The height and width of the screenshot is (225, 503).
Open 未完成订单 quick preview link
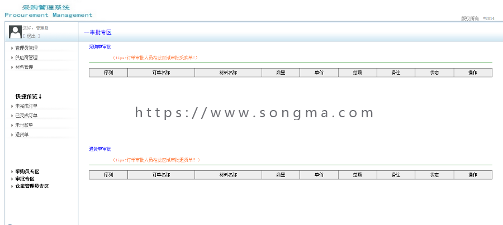26,106
